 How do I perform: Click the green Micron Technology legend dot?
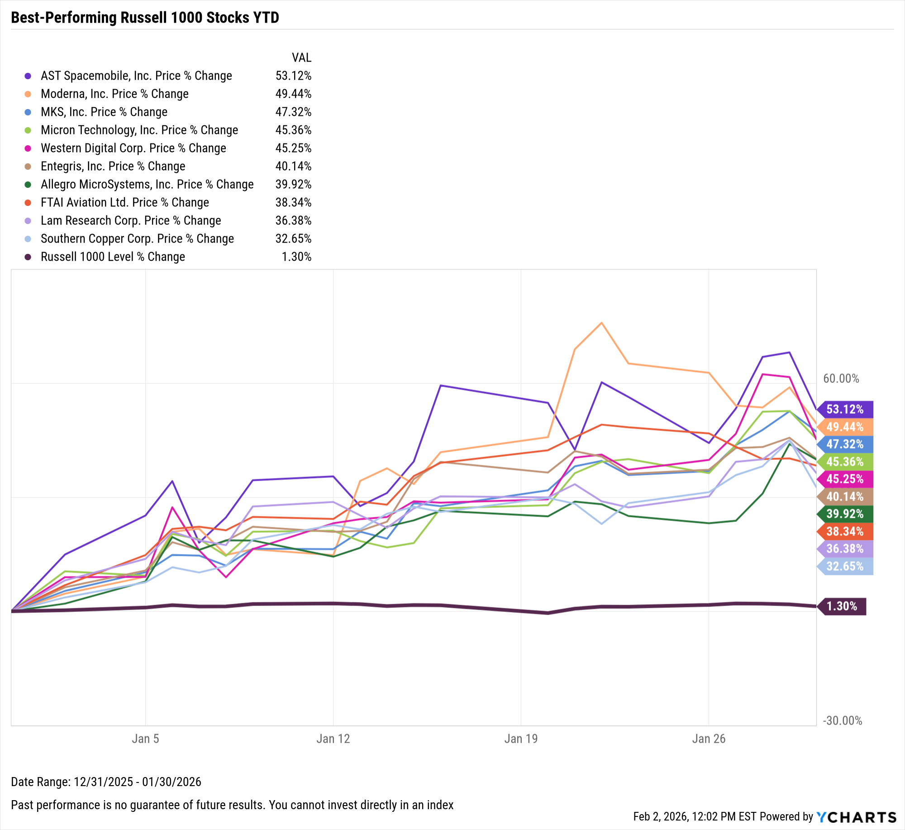pos(28,130)
